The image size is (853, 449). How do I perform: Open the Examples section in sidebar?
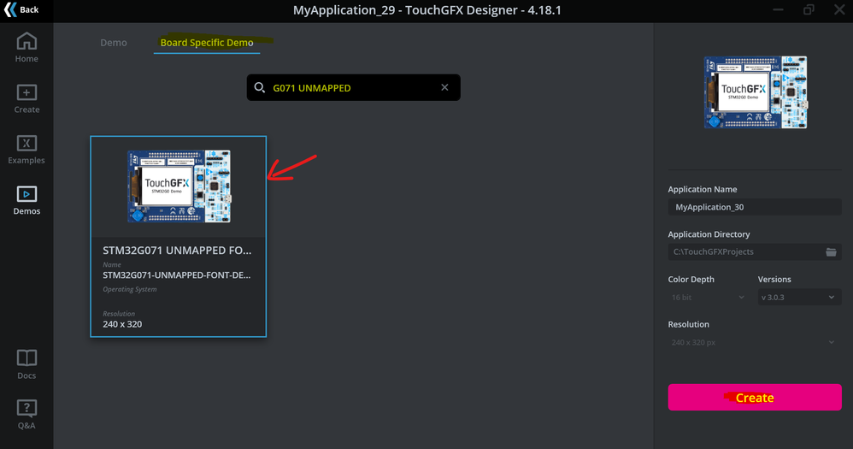pos(26,150)
